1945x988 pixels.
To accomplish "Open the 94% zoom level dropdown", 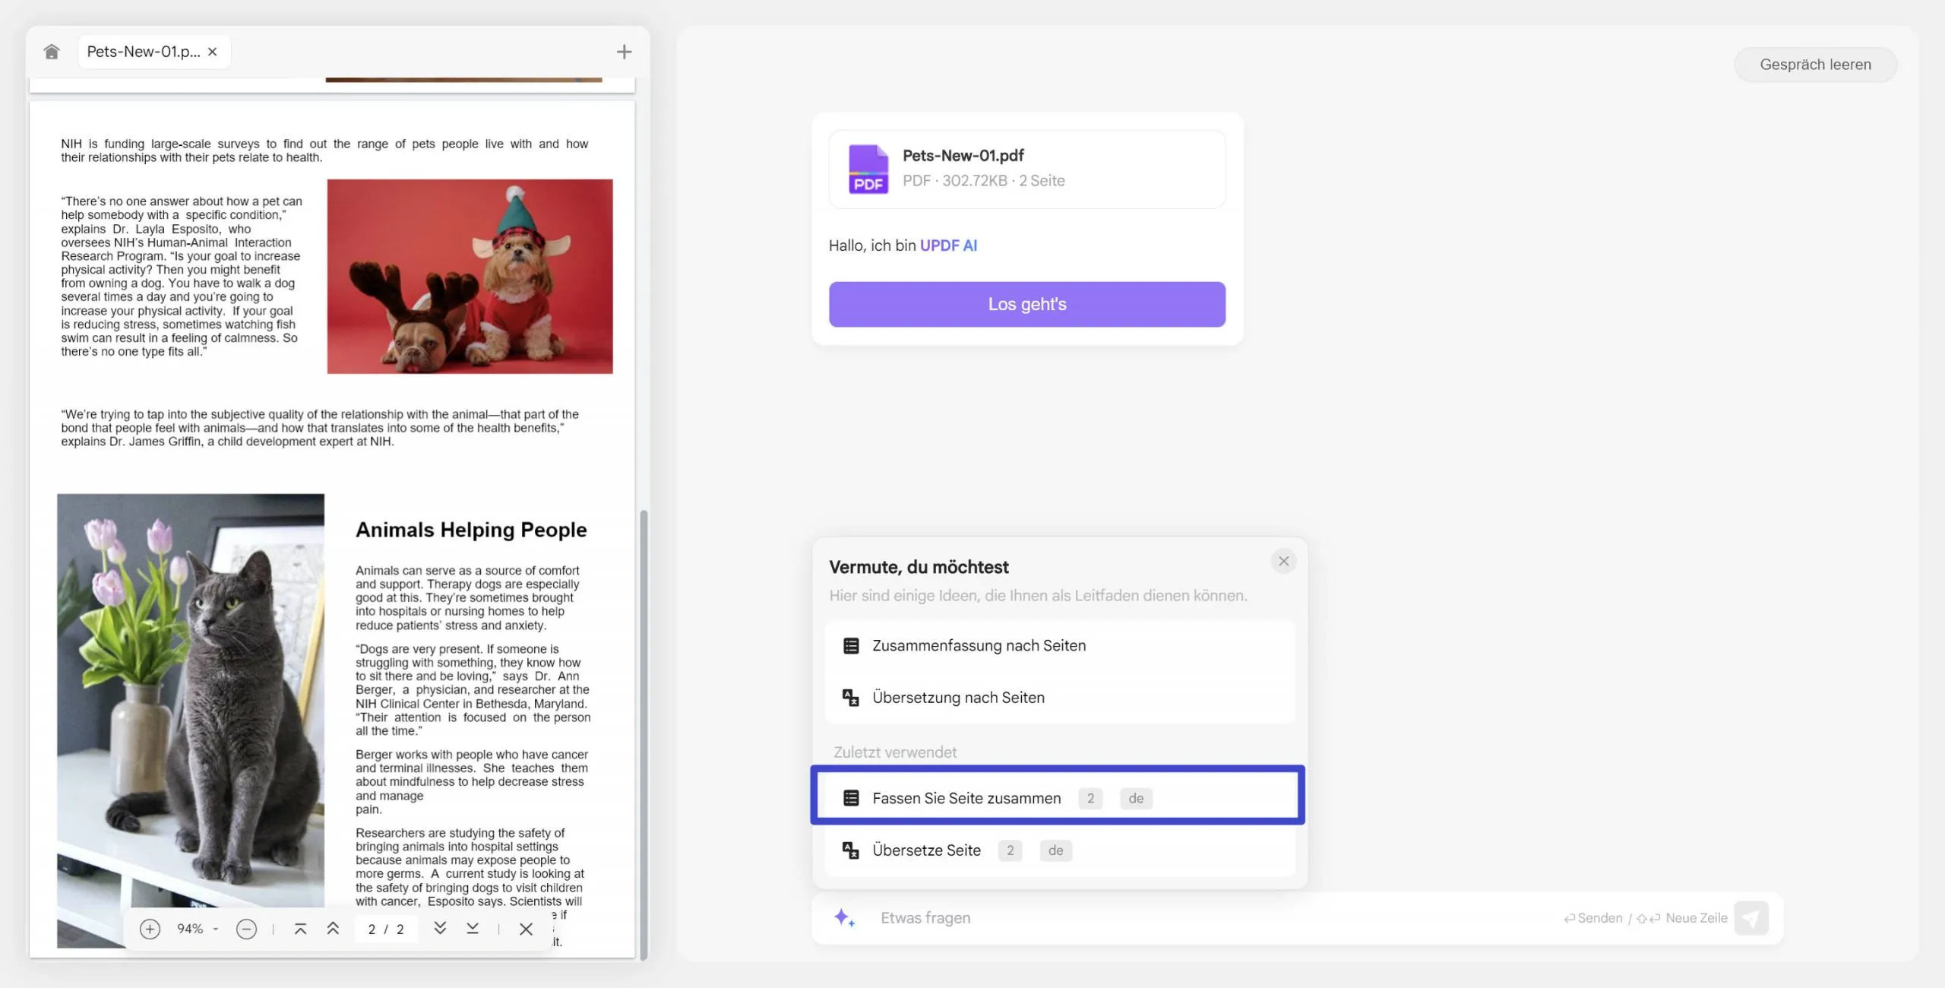I will pos(197,929).
